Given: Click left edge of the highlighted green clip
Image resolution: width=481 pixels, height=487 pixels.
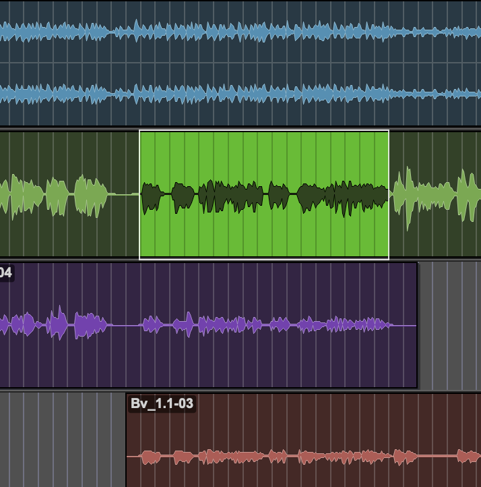Looking at the screenshot, I should click(140, 194).
